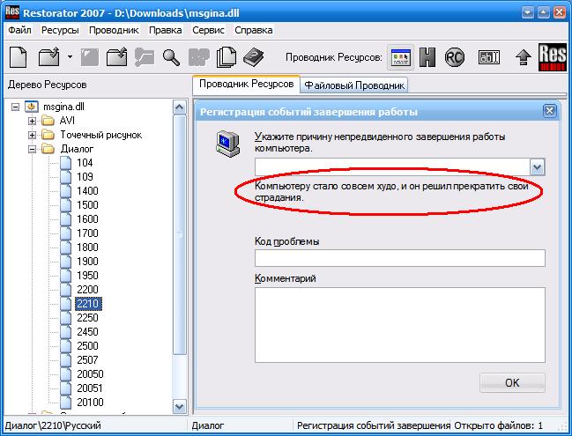Select the Проводник Ресурсов tab

[x=246, y=85]
